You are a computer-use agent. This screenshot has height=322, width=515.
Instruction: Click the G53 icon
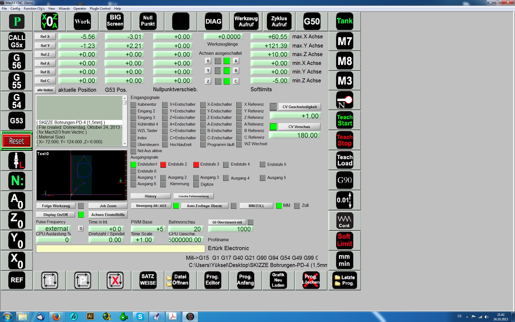[17, 121]
